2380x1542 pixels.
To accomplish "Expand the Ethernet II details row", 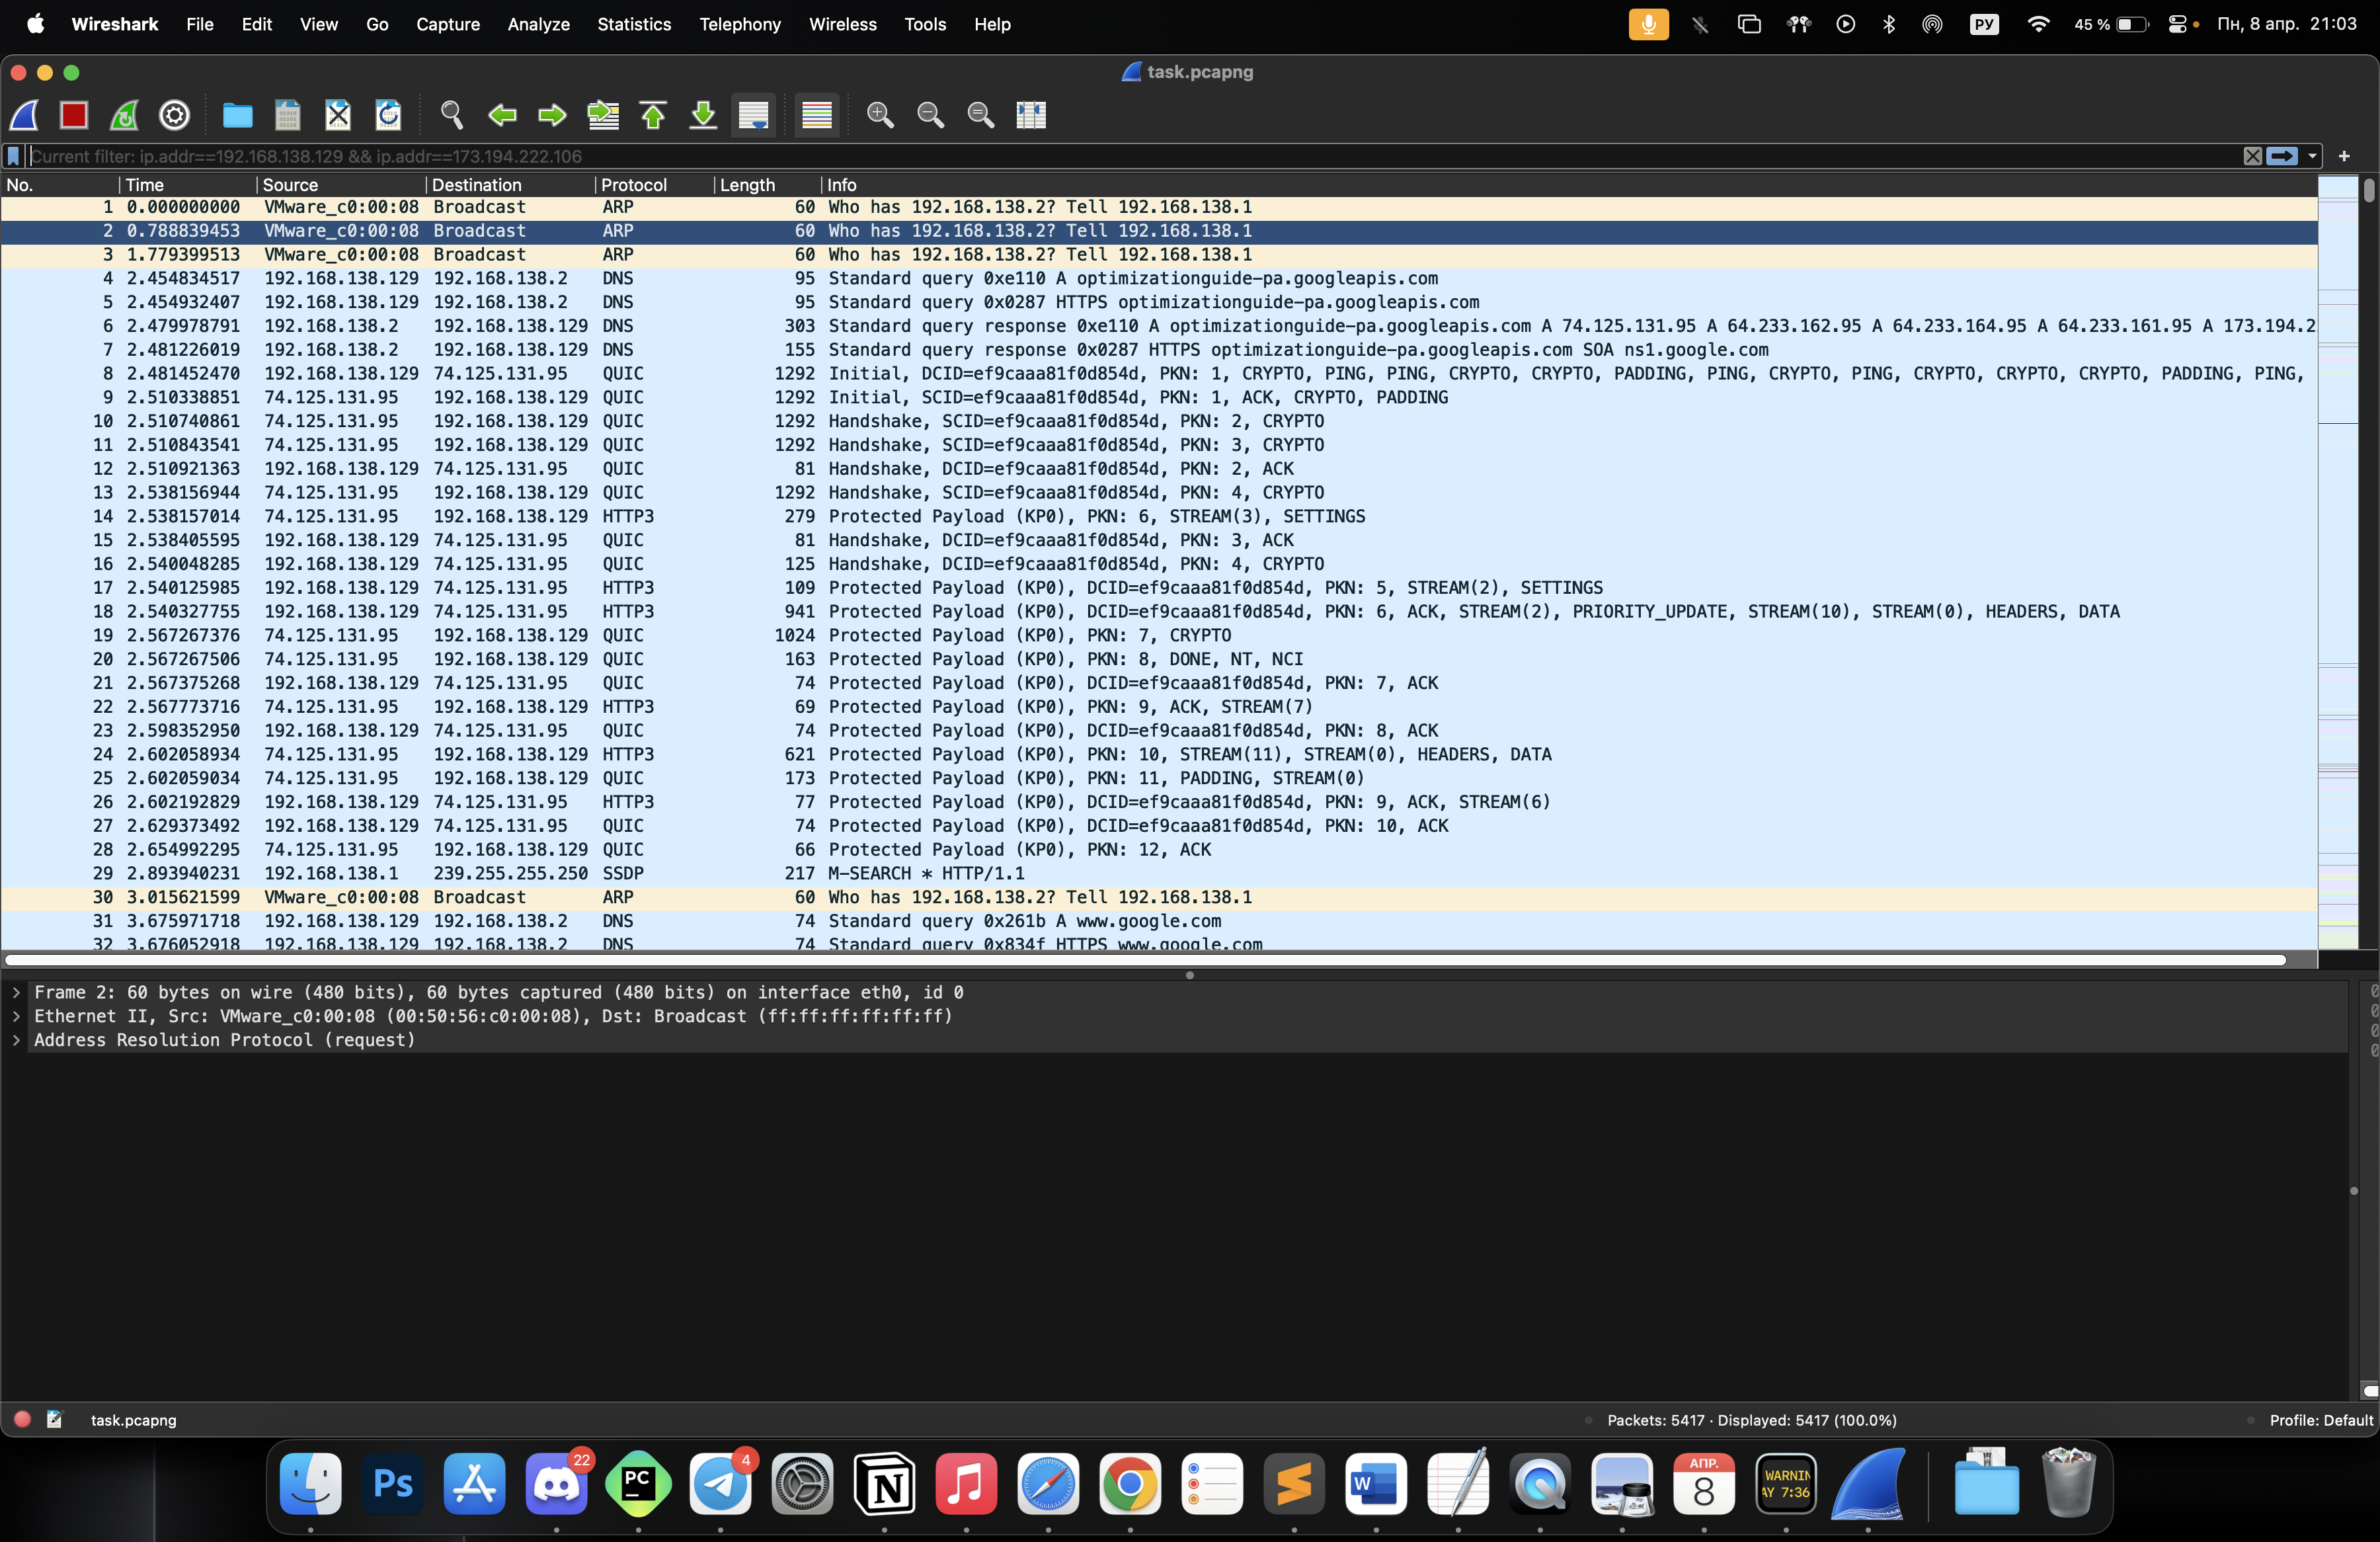I will [x=16, y=1016].
